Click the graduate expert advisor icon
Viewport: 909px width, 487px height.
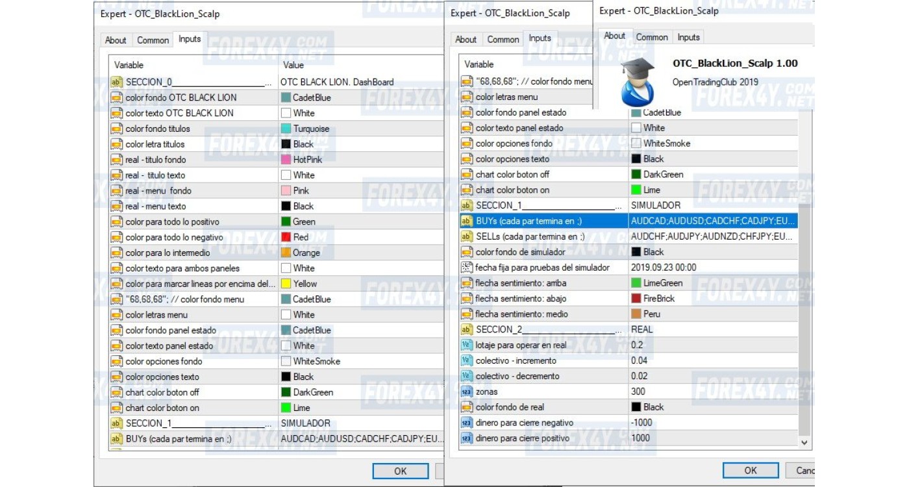(x=636, y=81)
